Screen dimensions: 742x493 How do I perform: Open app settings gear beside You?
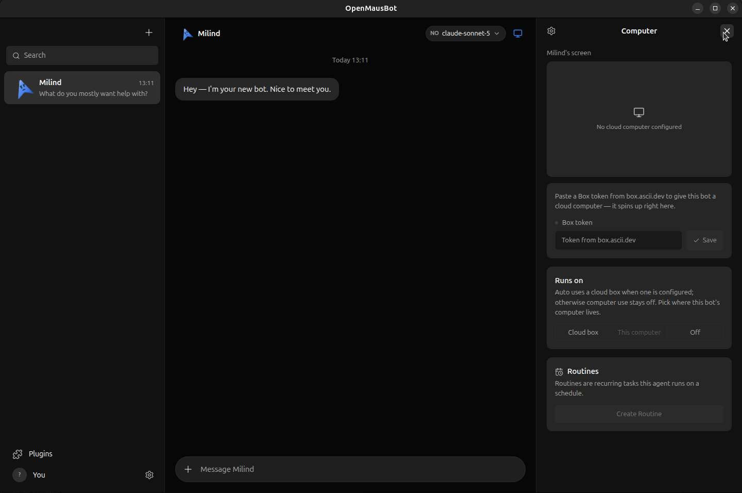(149, 475)
